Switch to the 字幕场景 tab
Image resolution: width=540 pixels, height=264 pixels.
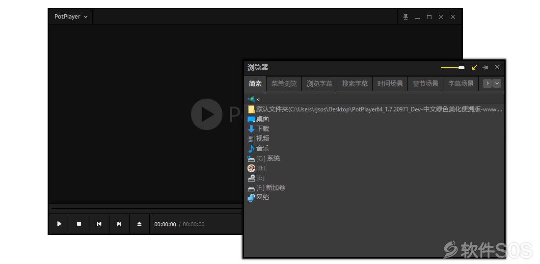pyautogui.click(x=461, y=83)
